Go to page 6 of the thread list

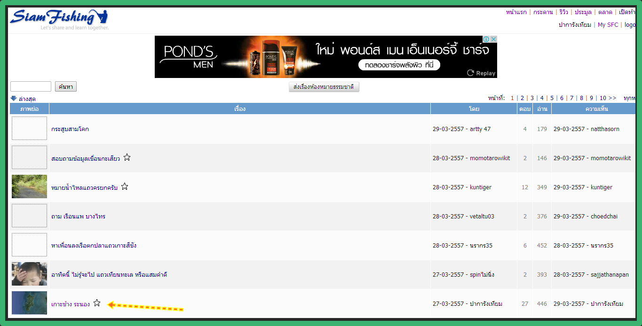(562, 98)
